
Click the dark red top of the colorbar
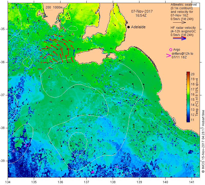coord(188,73)
